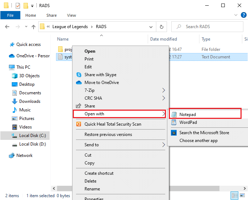This screenshot has height=200, width=248.
Task: Open the address bar history dropdown
Action: pyautogui.click(x=151, y=27)
